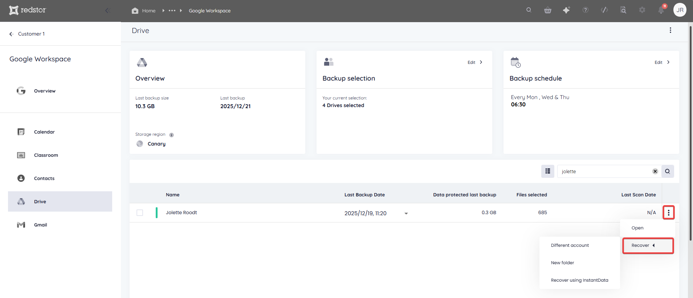Viewport: 693px width, 298px height.
Task: Open Jolette Roodt row kebab menu
Action: click(x=669, y=213)
